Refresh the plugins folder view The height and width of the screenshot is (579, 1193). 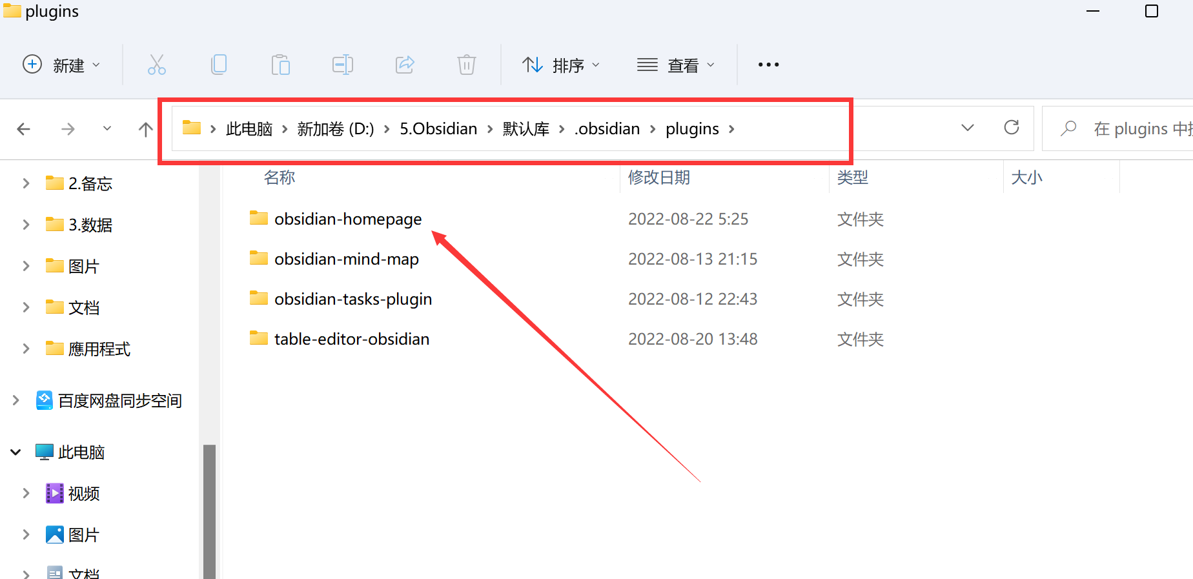click(x=1012, y=128)
